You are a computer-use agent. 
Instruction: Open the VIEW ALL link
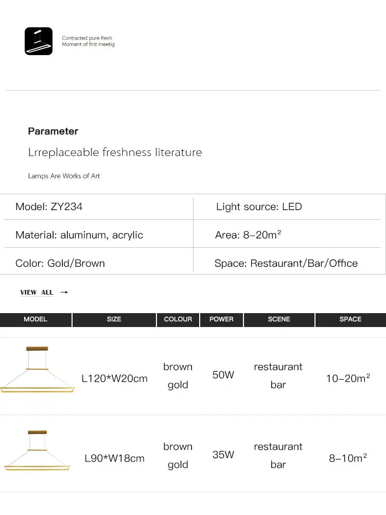pos(37,292)
